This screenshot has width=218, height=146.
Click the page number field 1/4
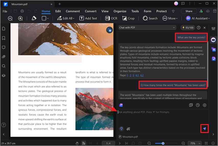[x=108, y=143]
